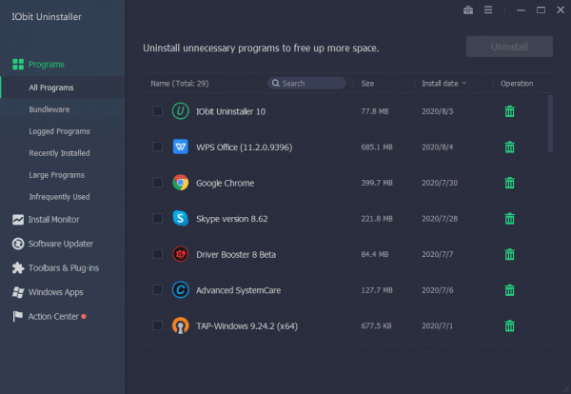Click the Install date column header
This screenshot has width=571, height=394.
[x=440, y=84]
